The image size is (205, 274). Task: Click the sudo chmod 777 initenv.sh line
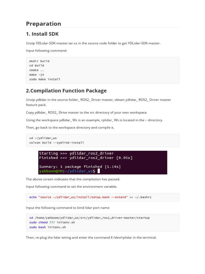(52, 222)
